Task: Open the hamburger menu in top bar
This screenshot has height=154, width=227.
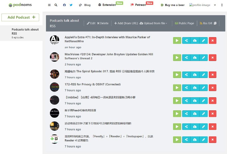Action: [x=49, y=5]
